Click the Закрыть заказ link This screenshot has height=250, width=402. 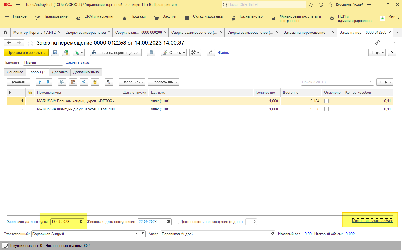78,62
